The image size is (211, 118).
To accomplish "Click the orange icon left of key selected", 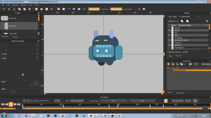I will point(166,101).
